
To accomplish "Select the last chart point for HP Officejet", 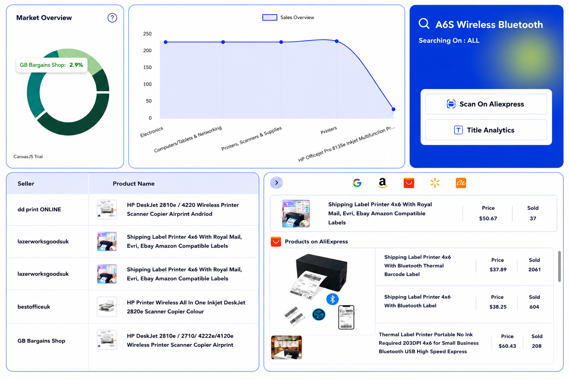I will coord(393,109).
